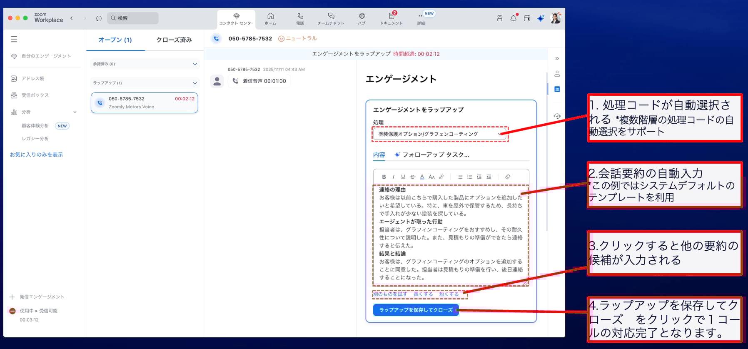748x349 pixels.
Task: Click the clear formatting eraser icon
Action: [x=508, y=177]
